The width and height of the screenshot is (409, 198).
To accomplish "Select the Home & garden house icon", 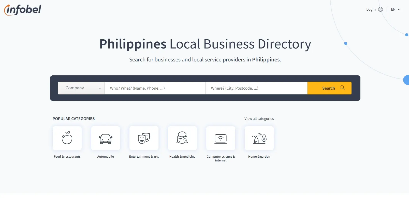I will click(259, 138).
